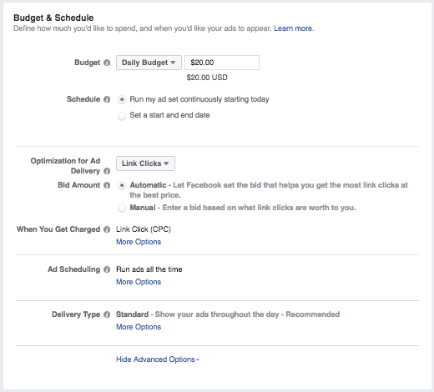Open the Daily Budget dropdown
Viewport: 434px width, 392px height.
(149, 63)
